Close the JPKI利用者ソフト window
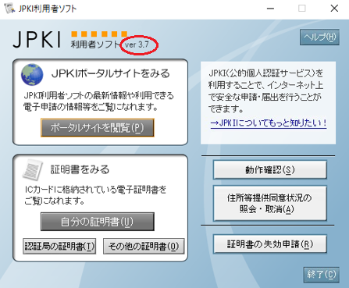The height and width of the screenshot is (288, 349). [x=334, y=9]
